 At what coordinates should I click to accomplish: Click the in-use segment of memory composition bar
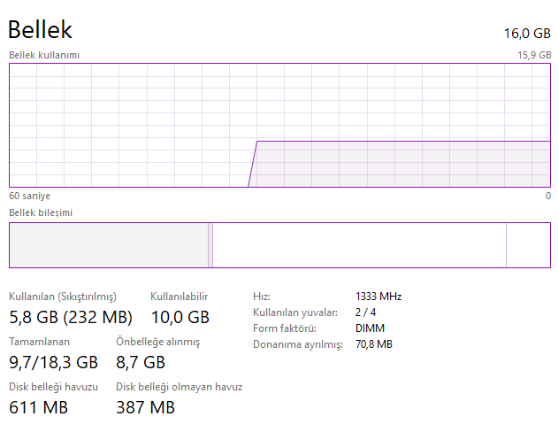108,245
